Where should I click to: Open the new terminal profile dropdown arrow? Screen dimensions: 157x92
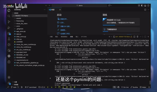pos(111,37)
